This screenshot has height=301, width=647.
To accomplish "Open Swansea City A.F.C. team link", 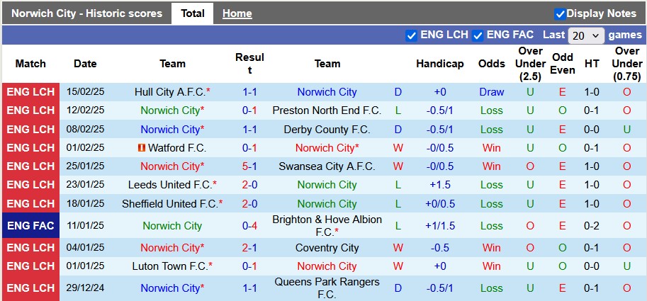I will point(327,166).
